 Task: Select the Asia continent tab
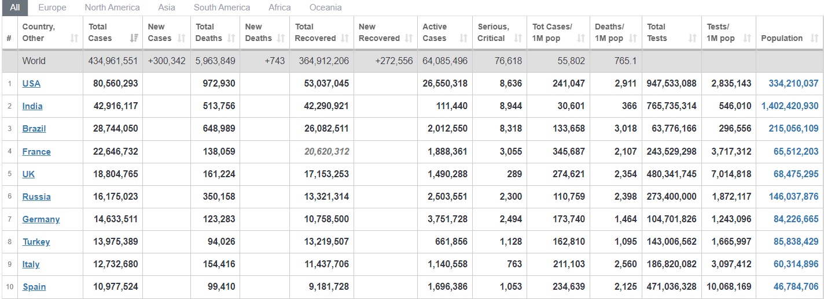coord(167,8)
